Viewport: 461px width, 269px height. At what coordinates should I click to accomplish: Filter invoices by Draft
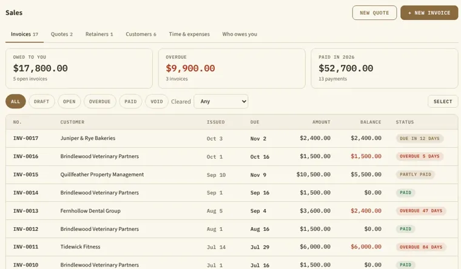(41, 101)
